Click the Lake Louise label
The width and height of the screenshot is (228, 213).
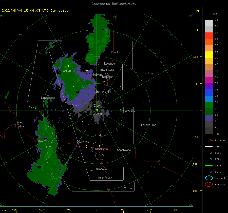coord(20,124)
